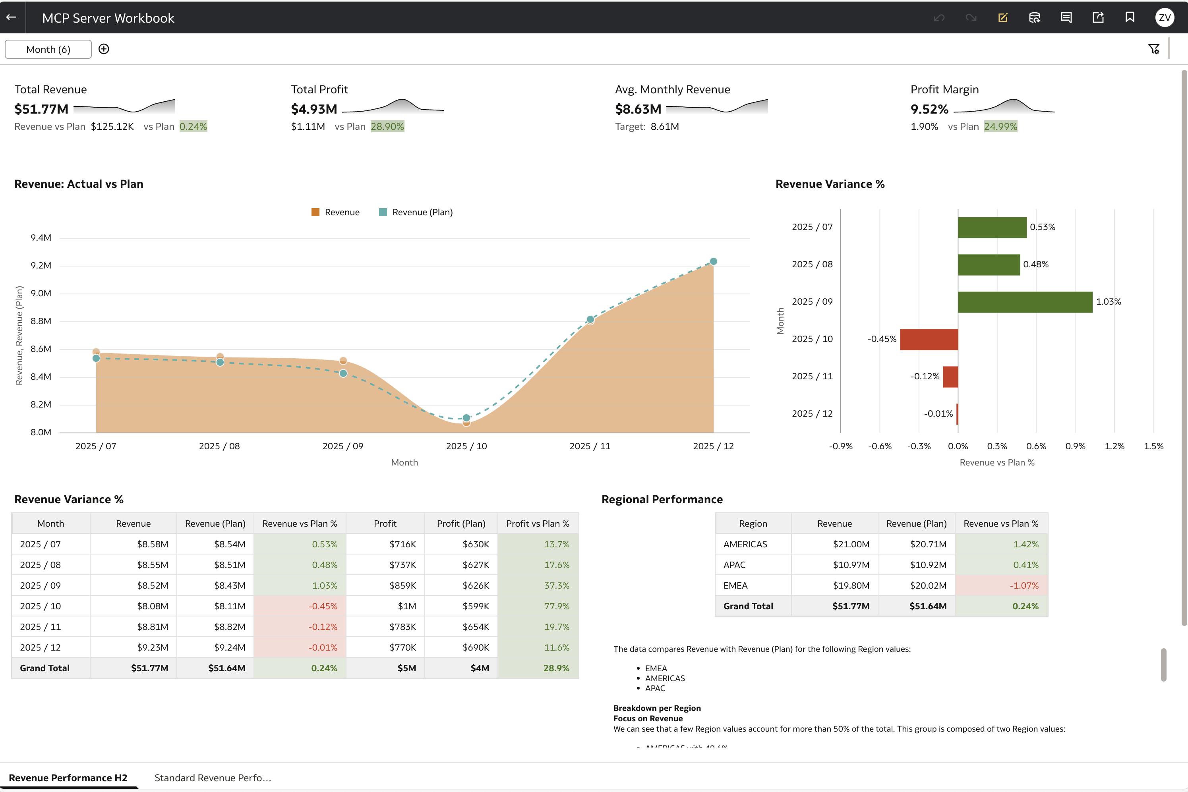Click the Redo icon
Image resolution: width=1188 pixels, height=792 pixels.
click(970, 17)
